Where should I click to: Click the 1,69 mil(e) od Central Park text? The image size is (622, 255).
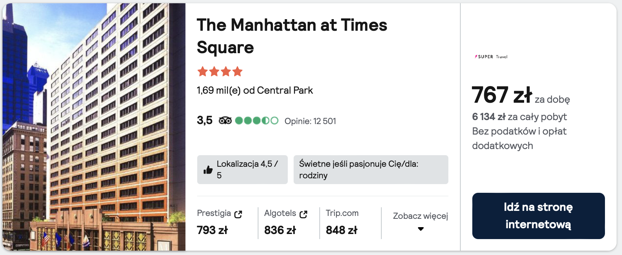[254, 90]
